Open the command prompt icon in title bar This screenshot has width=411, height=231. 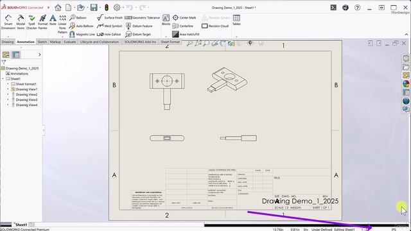[x=333, y=8]
